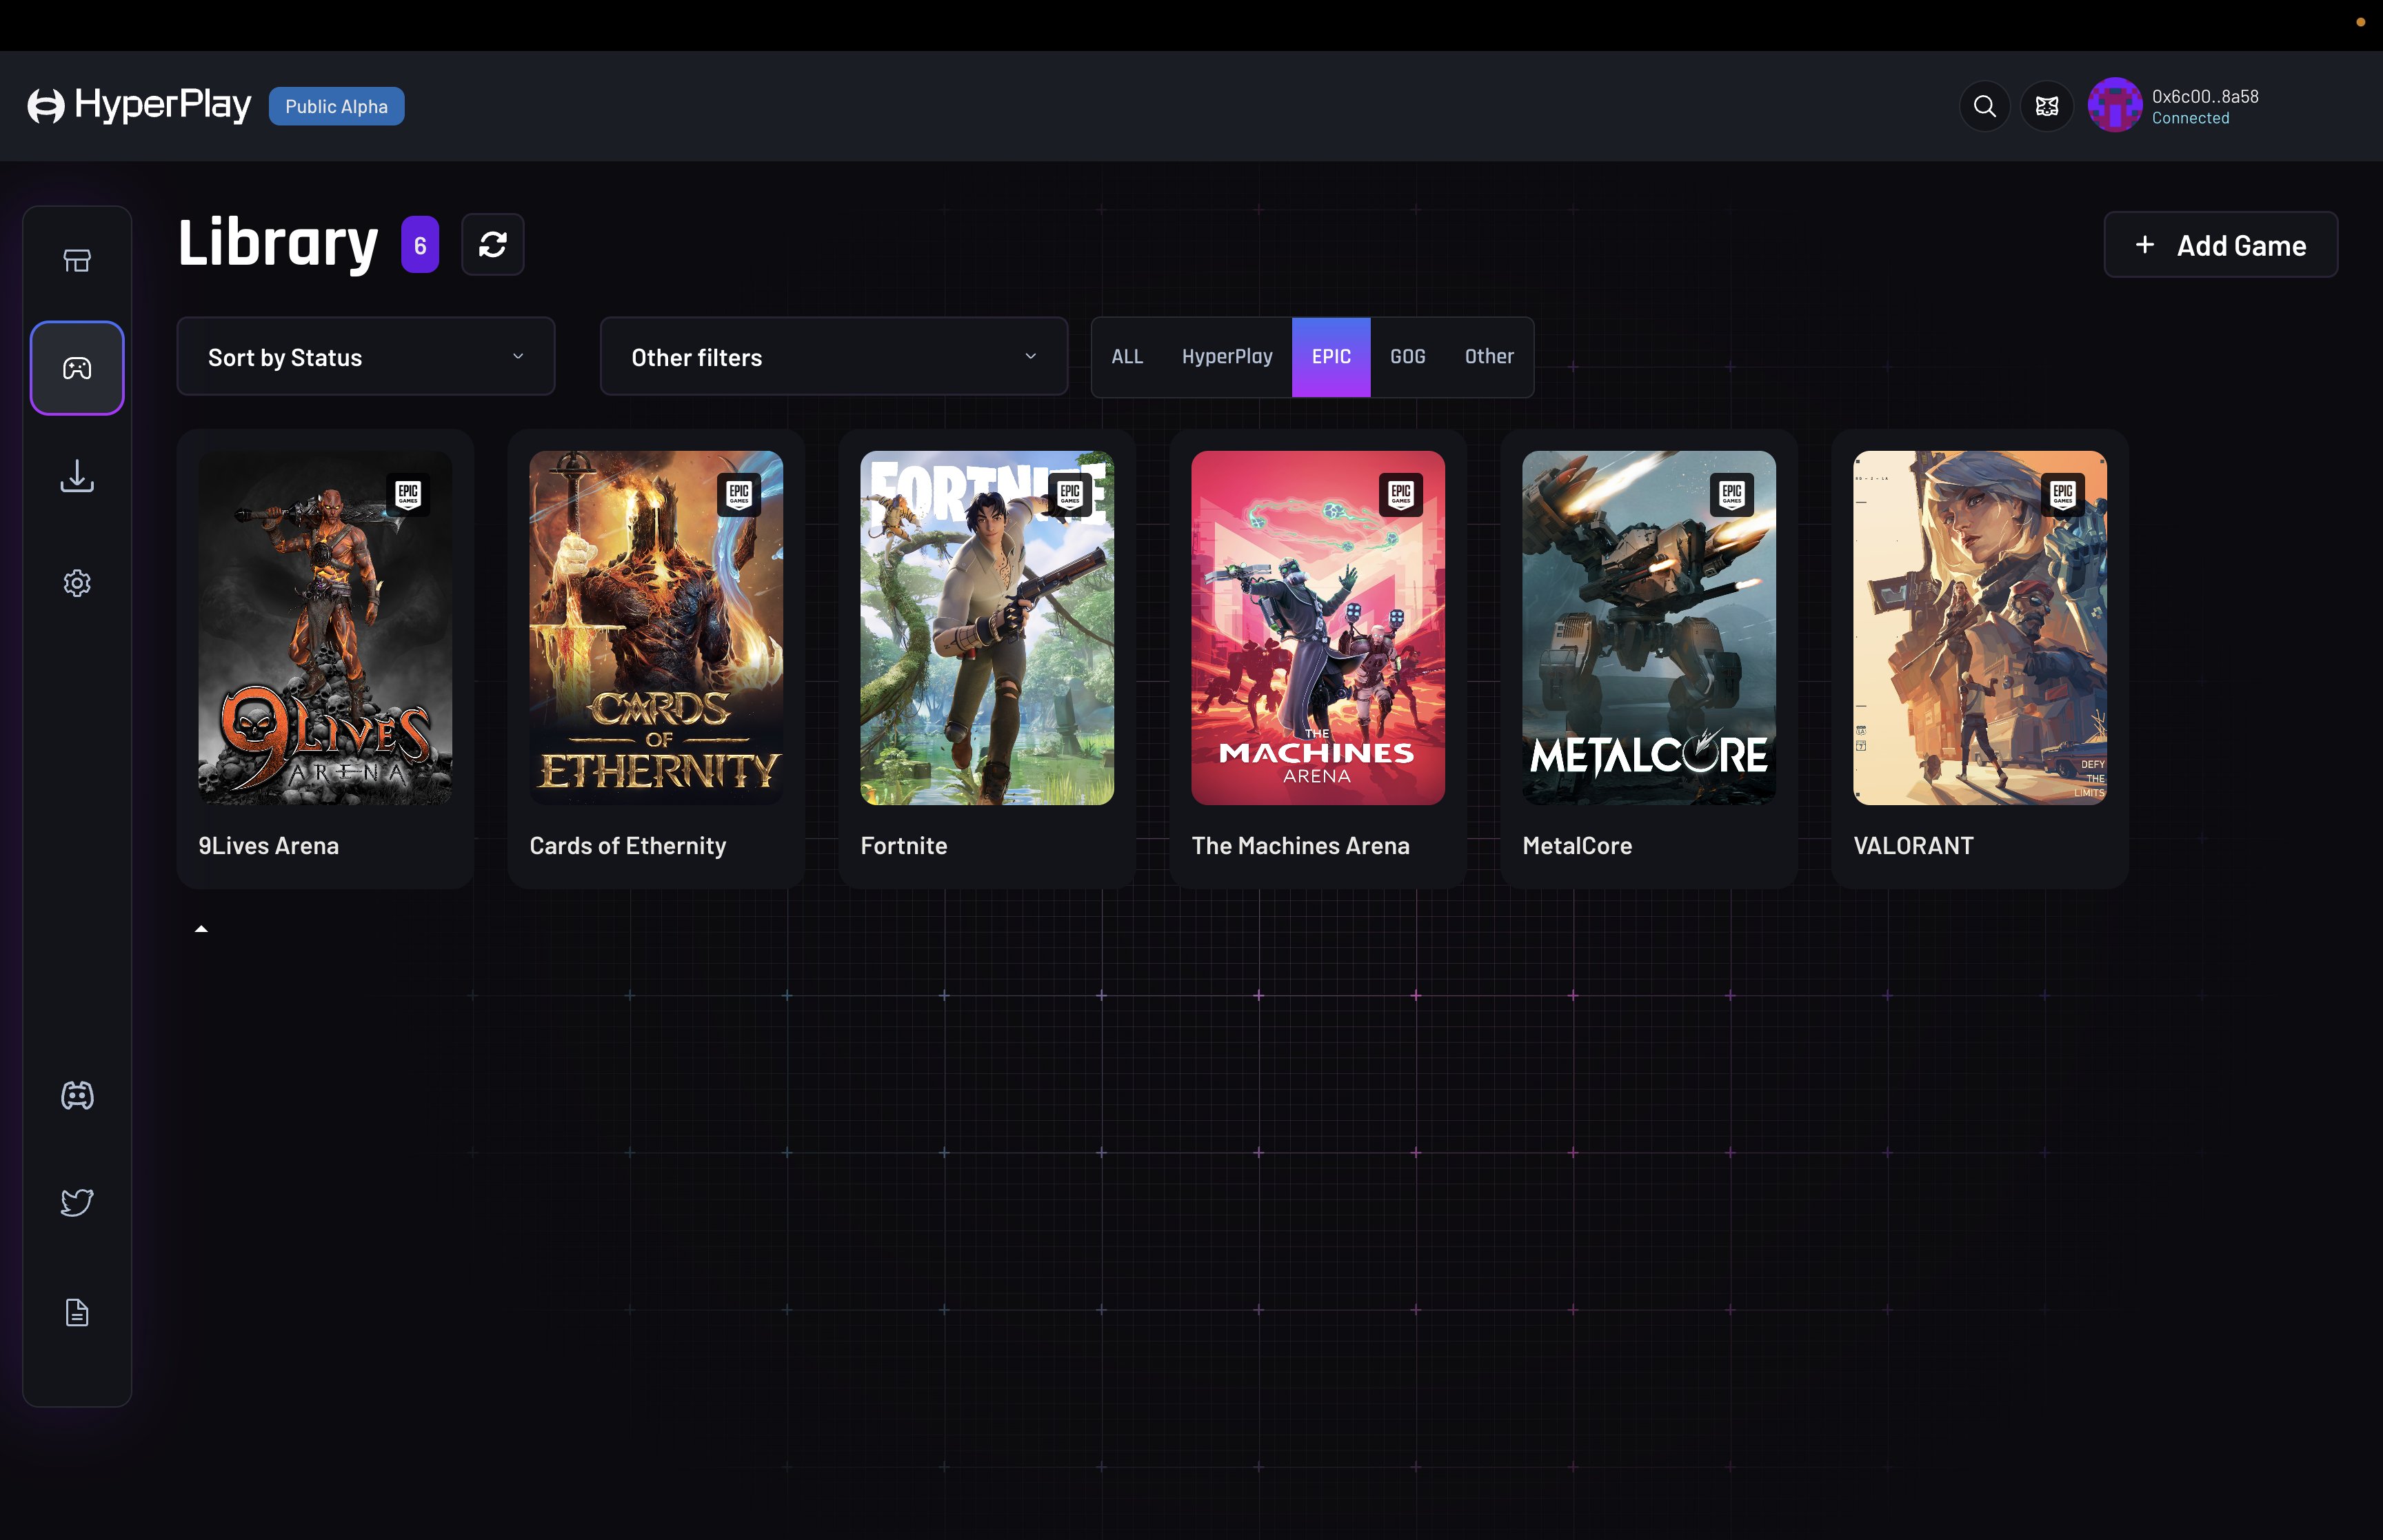Open the Downloads icon in the sidebar

pyautogui.click(x=77, y=476)
